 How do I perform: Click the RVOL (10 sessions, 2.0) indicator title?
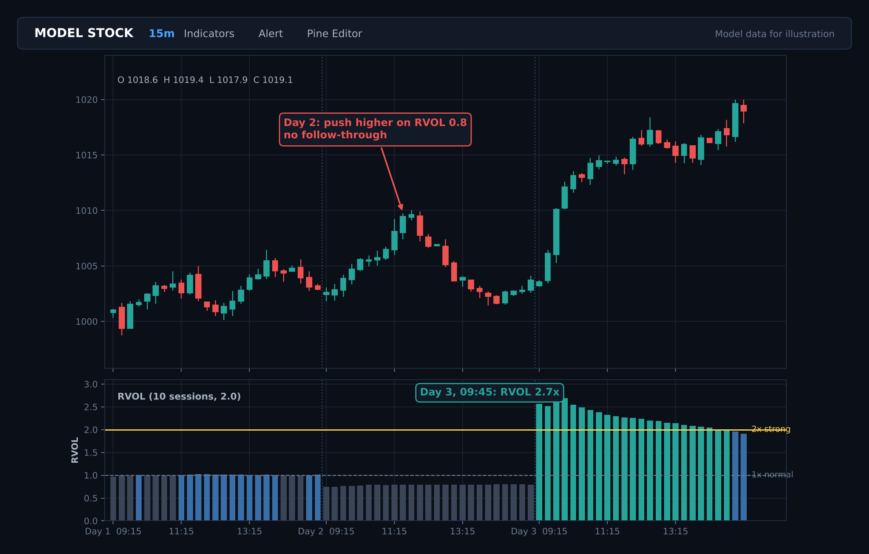(179, 396)
